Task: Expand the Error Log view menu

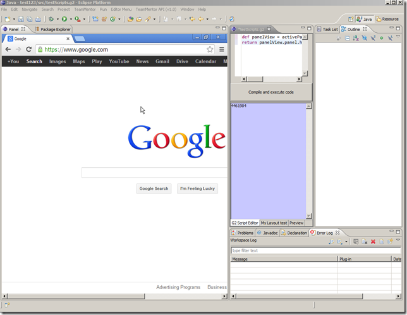Action: [x=399, y=242]
